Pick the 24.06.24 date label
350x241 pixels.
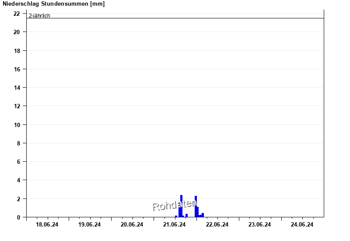click(x=302, y=225)
